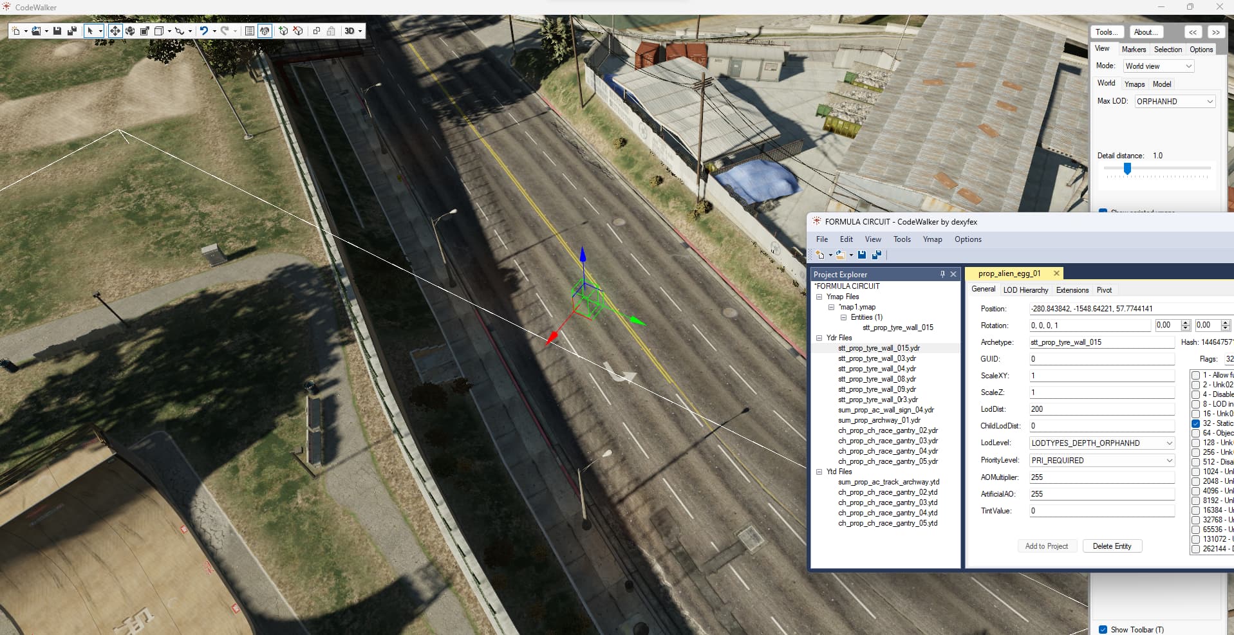The image size is (1234, 635).
Task: Click the Rotate widget tool icon
Action: coord(130,31)
